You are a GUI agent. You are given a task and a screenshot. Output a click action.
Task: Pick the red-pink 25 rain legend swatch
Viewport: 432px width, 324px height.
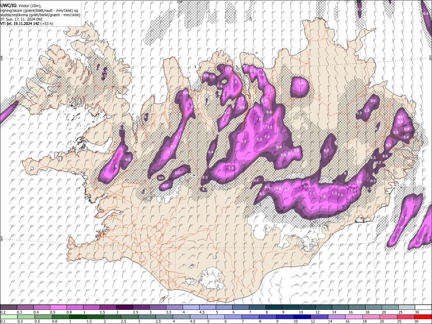tap(406, 317)
